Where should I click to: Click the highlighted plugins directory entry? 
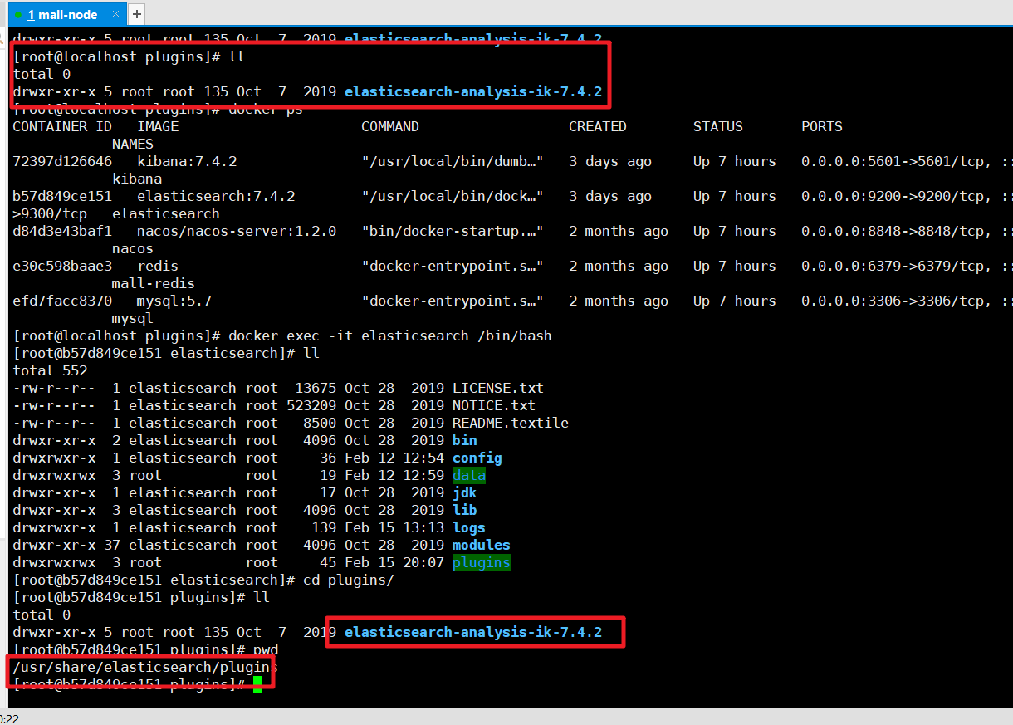[482, 562]
